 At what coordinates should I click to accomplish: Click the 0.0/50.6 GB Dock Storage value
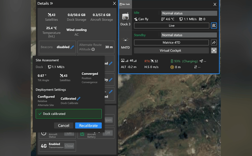[x=76, y=15]
